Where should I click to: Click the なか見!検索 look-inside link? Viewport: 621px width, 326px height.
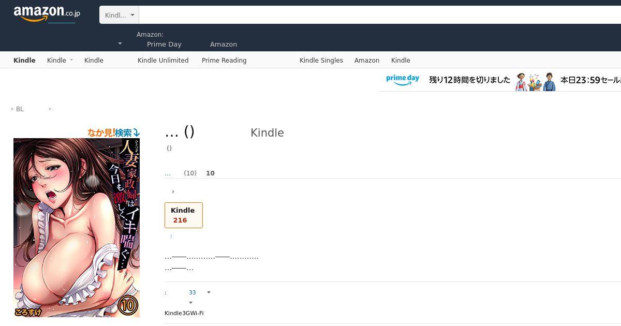[114, 133]
